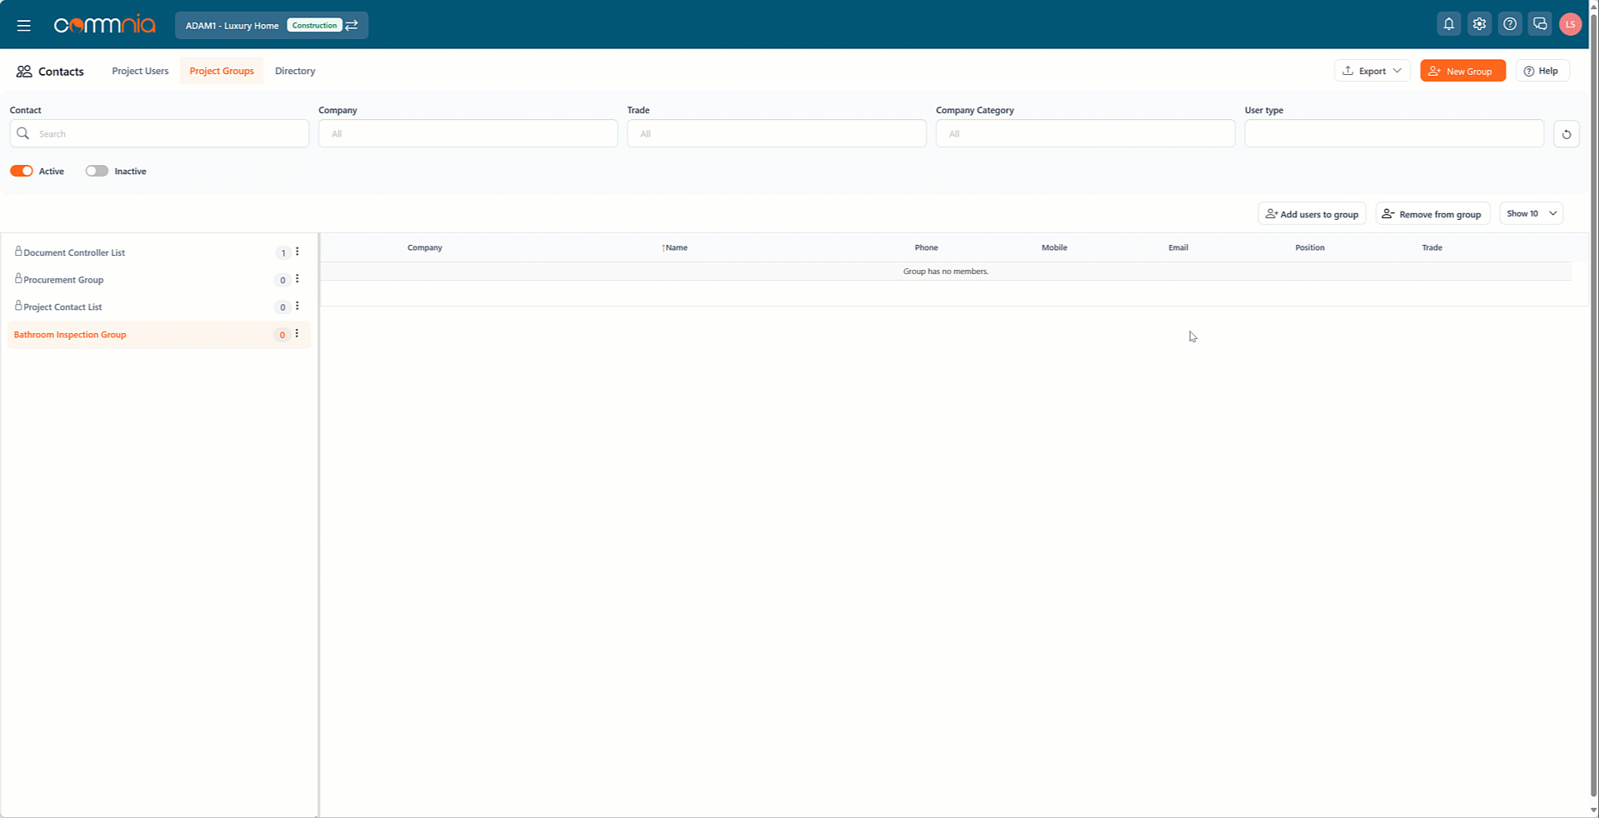Toggle the Inactive filter switch
Image resolution: width=1599 pixels, height=818 pixels.
pos(97,171)
